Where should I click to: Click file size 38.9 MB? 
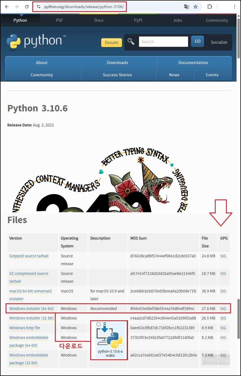[208, 291]
